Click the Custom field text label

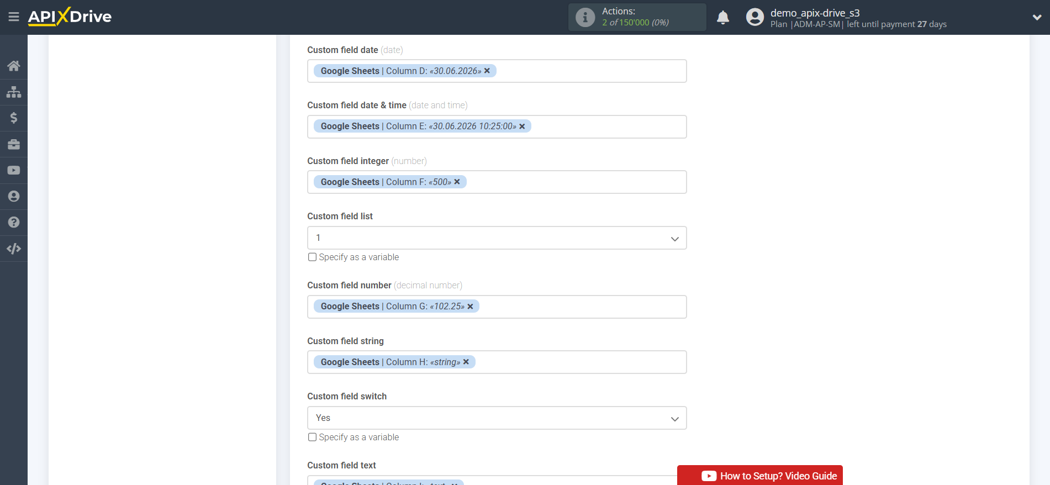point(341,466)
